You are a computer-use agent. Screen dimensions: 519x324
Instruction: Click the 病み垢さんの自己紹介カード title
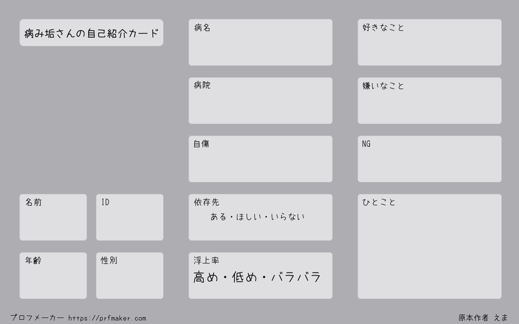tap(91, 33)
